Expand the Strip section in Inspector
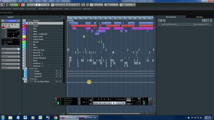This screenshot has height=120, width=214. coord(10,53)
